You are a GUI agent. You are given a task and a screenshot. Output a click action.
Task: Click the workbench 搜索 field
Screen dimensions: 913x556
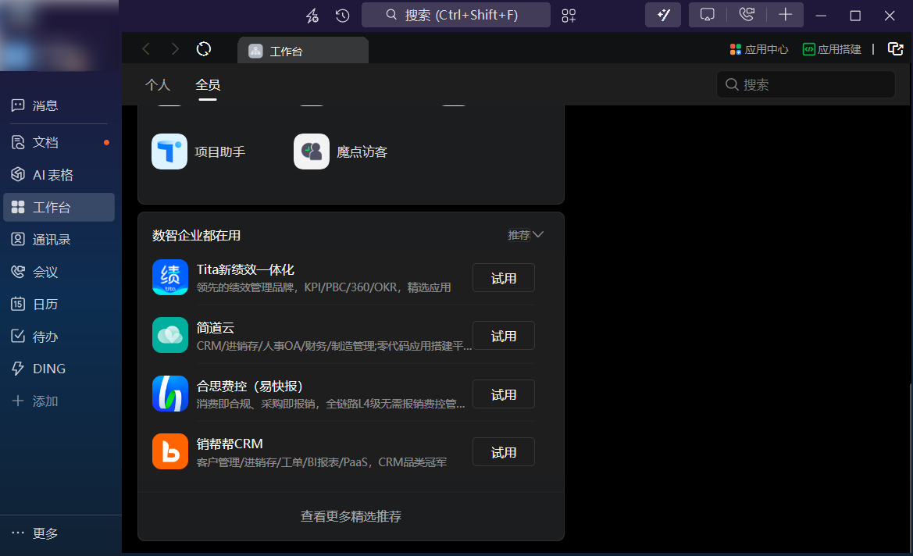coord(806,85)
